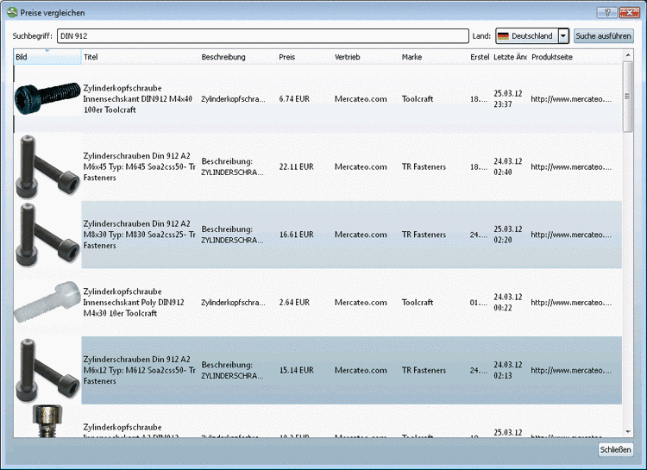Click the Preise vergleichen app icon in title bar

click(12, 12)
